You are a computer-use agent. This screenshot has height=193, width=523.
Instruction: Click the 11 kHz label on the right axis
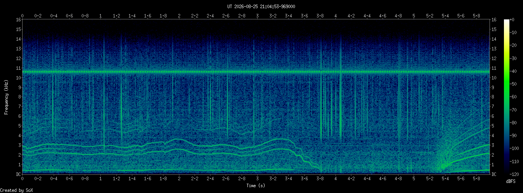coord(493,68)
